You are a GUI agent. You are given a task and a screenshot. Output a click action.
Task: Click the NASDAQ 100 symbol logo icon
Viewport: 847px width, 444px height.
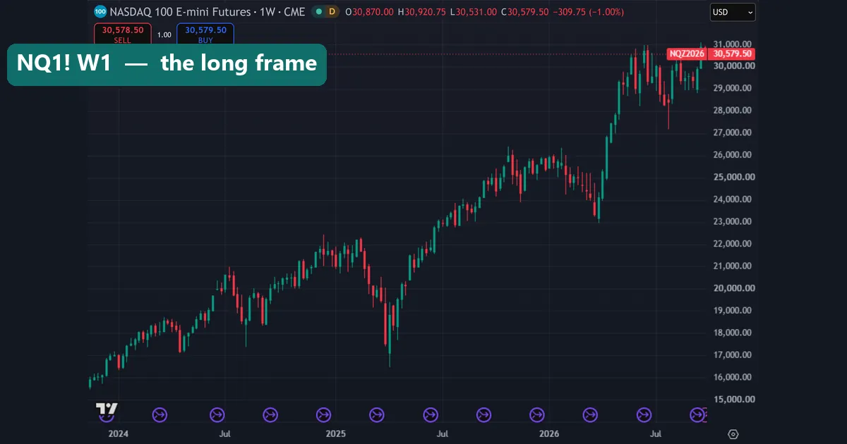click(100, 11)
